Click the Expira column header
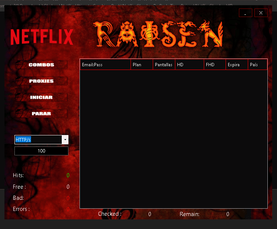The height and width of the screenshot is (229, 277). click(x=237, y=65)
